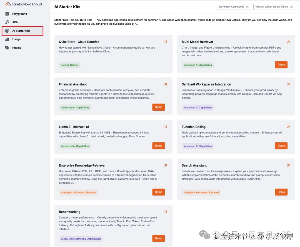Click the Enterprise Knowledge Retrieval title

click(82, 165)
